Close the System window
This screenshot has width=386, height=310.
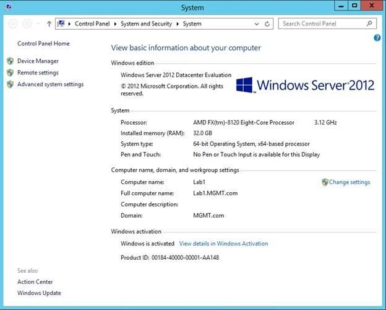coord(372,6)
